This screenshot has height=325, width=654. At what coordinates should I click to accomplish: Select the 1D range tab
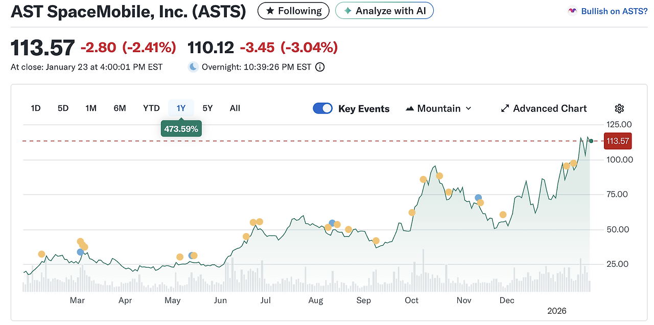36,108
